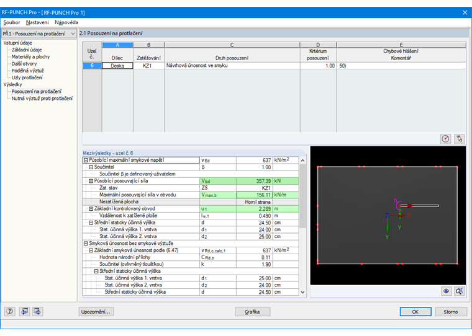The width and height of the screenshot is (472, 336).
Task: Open the Soubor menu
Action: pos(11,22)
